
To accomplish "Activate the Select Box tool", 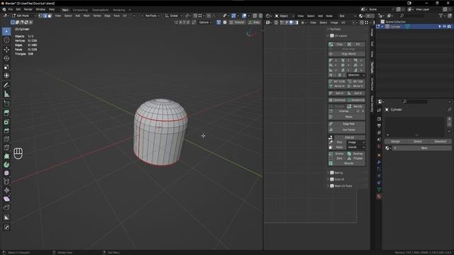I will (x=6, y=31).
